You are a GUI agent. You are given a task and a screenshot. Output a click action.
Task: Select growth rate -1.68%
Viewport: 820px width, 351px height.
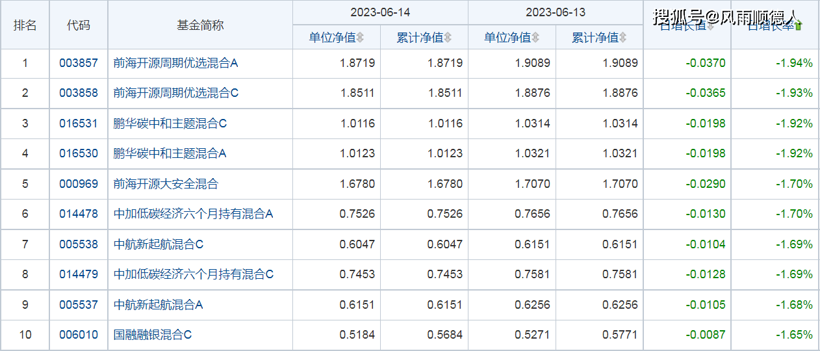coord(794,305)
